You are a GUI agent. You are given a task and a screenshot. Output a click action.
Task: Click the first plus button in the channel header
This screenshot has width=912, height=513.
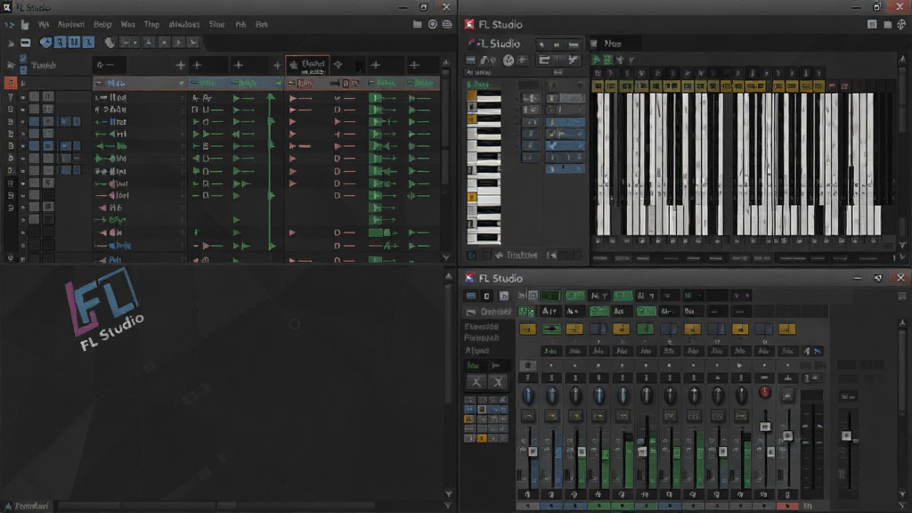[x=180, y=65]
